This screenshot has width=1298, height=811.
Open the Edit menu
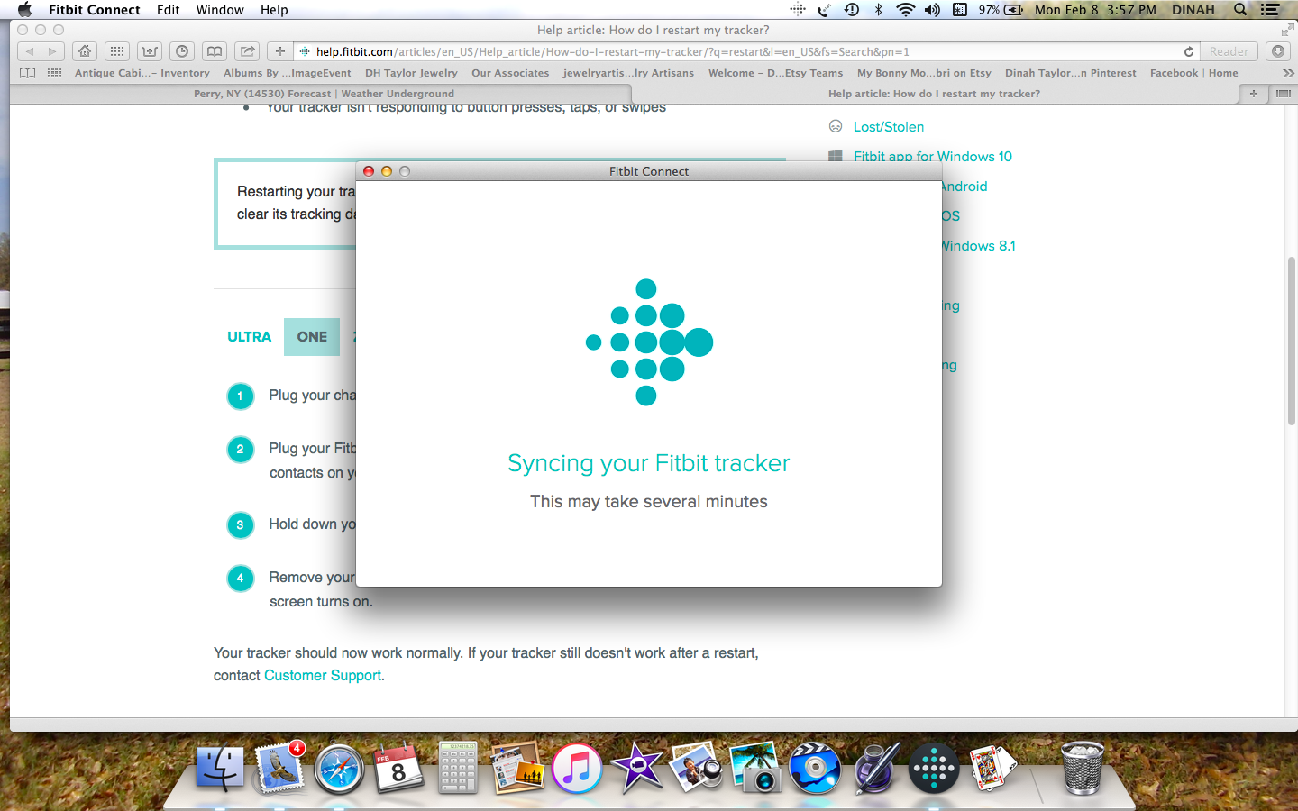[x=168, y=10]
